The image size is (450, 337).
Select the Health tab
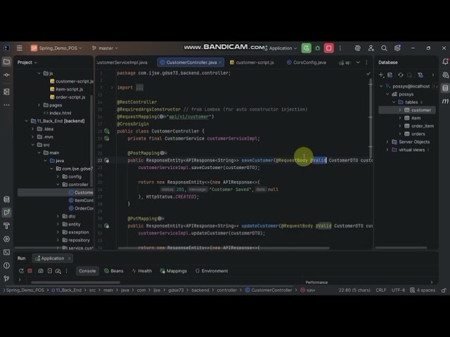tap(141, 271)
